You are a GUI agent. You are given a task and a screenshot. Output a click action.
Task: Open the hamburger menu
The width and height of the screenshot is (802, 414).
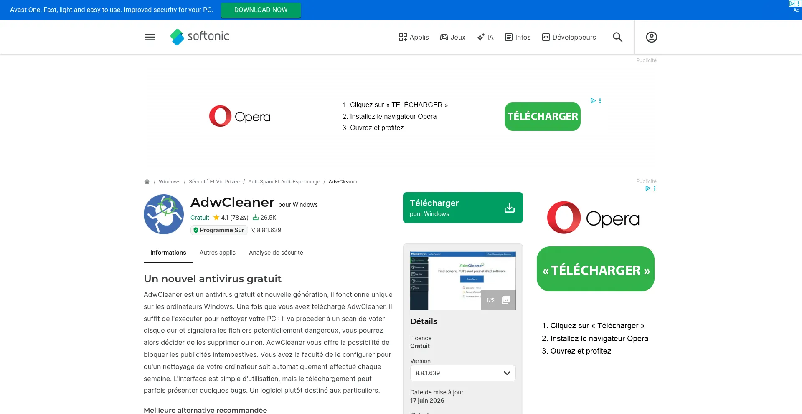coord(150,37)
